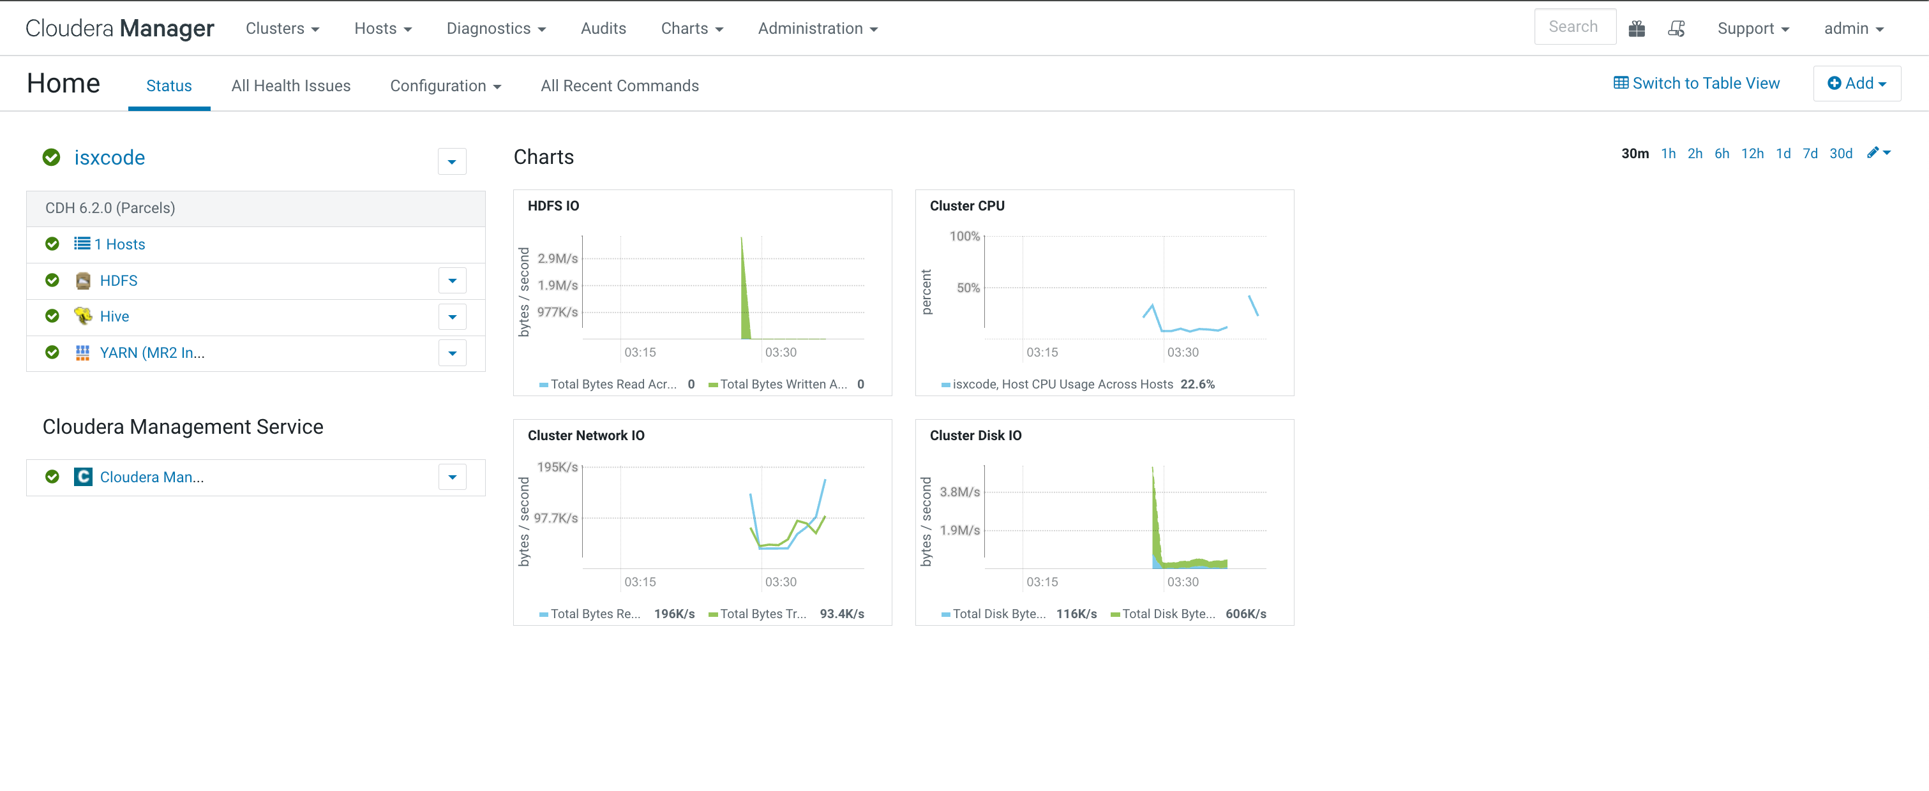
Task: Click the YARN service icon
Action: [x=83, y=353]
